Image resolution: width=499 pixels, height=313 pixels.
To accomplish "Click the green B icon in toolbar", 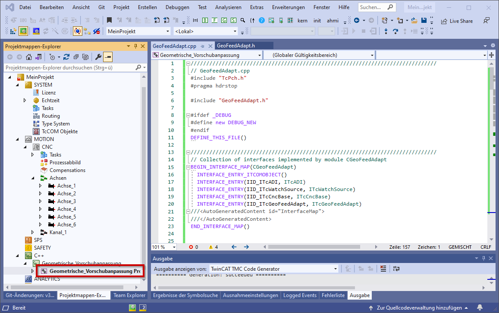I will pos(205,20).
